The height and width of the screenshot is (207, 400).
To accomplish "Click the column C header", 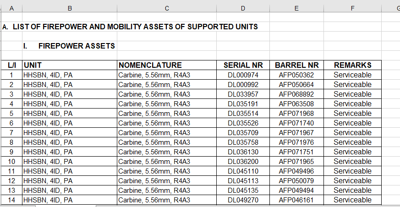I will click(x=167, y=8).
